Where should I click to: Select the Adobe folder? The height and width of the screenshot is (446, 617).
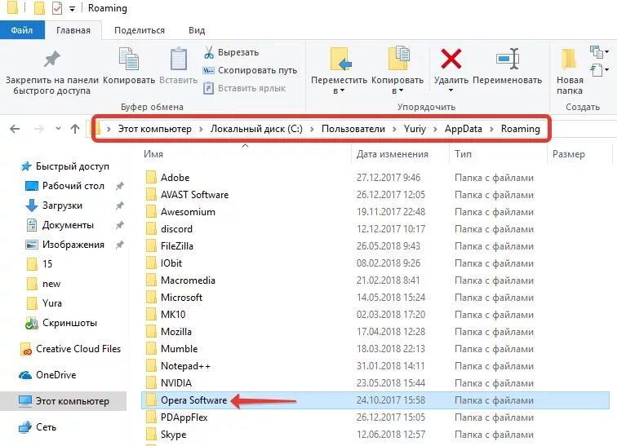[175, 178]
